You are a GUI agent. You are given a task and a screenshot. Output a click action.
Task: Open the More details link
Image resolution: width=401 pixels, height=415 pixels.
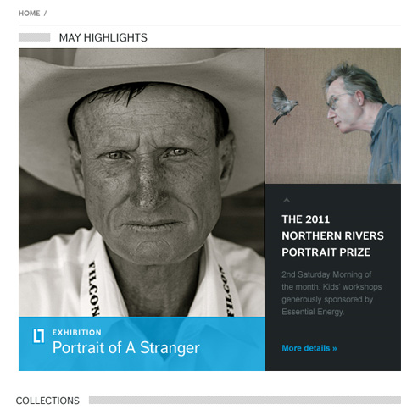[x=309, y=348]
